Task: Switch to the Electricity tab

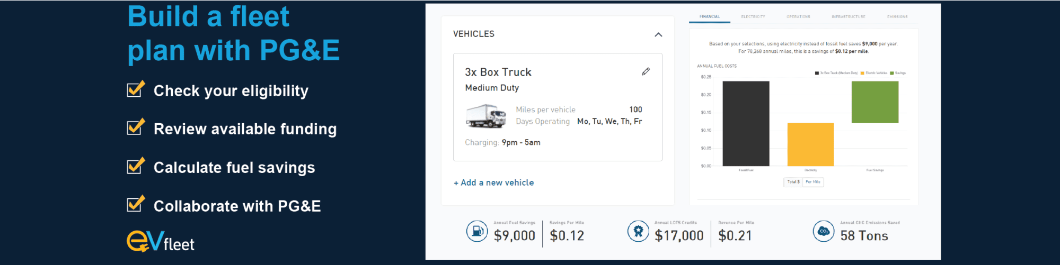Action: 753,17
